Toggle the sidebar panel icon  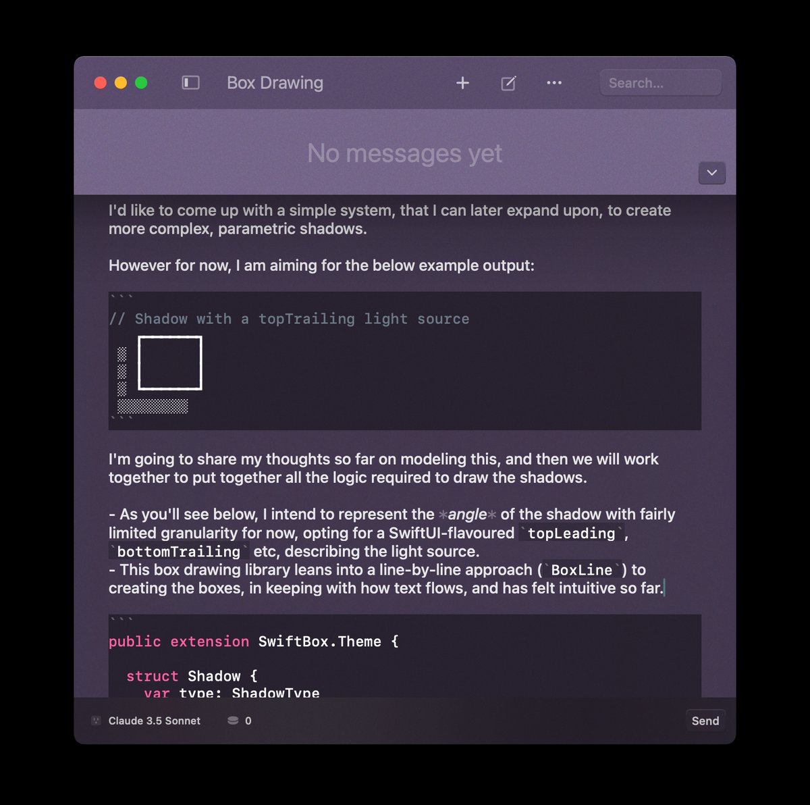[x=191, y=82]
